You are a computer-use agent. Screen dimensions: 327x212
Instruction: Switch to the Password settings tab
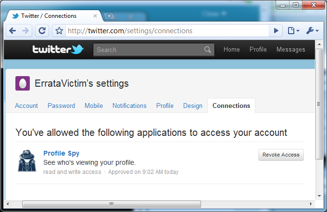coord(61,106)
